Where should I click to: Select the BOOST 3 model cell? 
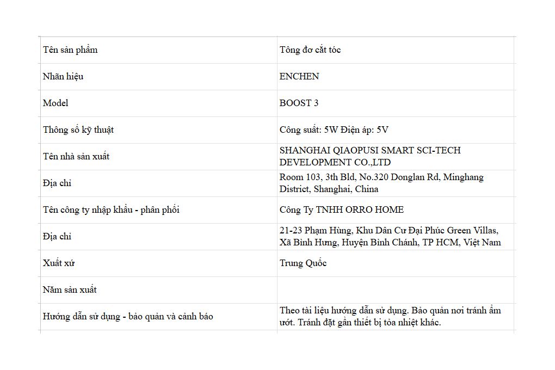point(396,103)
